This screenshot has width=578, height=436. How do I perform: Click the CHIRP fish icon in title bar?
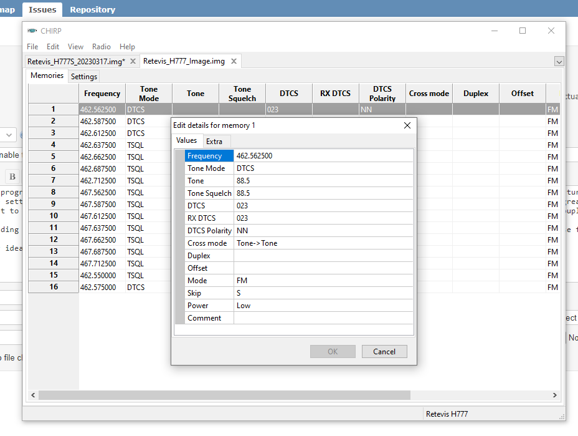(32, 31)
